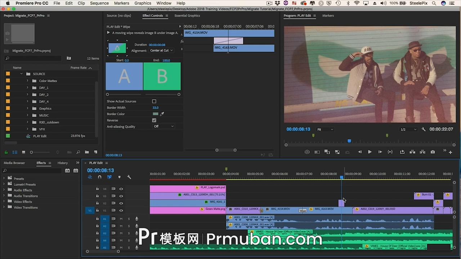Click the Border Color swatch

tap(155, 114)
